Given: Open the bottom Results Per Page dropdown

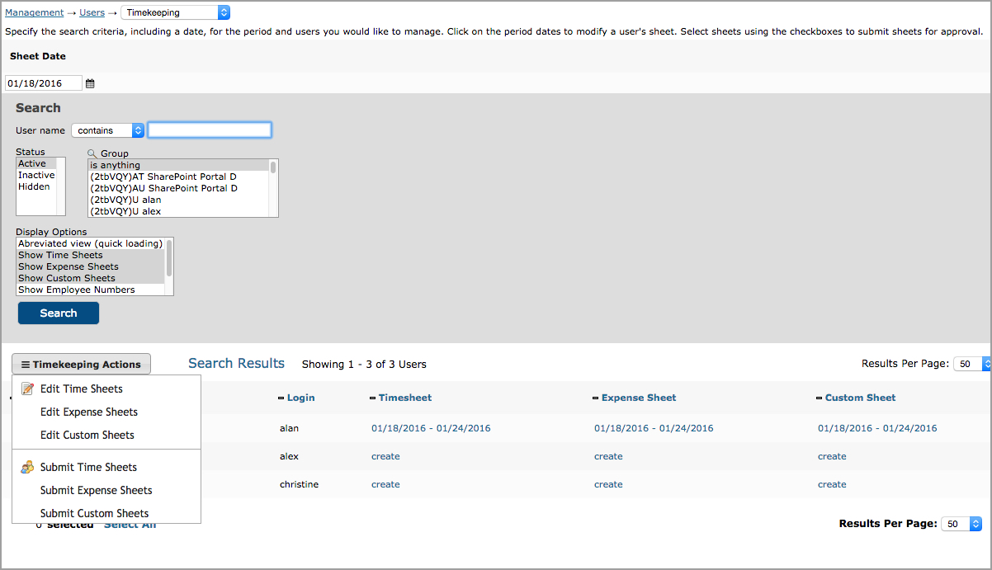Looking at the screenshot, I should 962,524.
